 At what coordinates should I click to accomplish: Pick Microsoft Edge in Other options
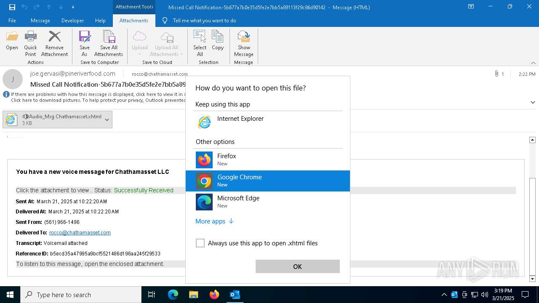(268, 202)
